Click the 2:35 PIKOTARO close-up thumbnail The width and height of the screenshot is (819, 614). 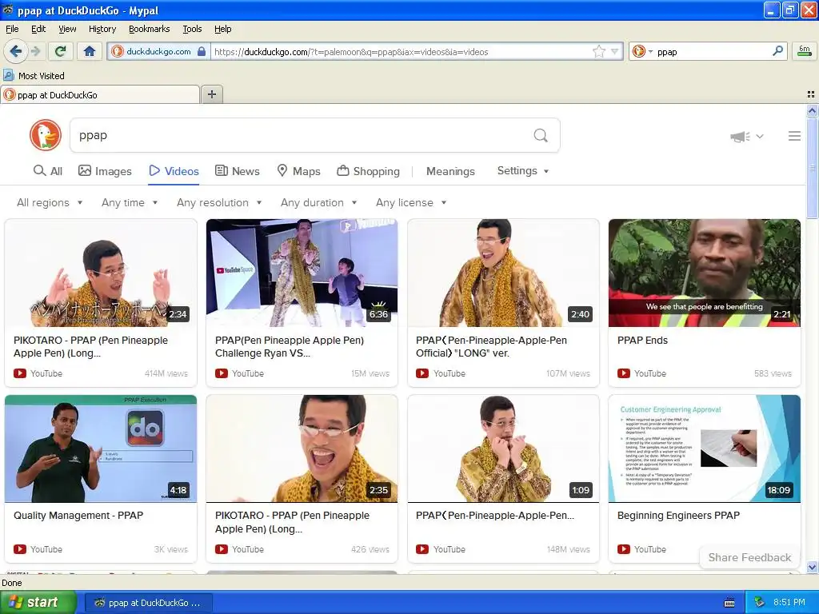tap(302, 449)
